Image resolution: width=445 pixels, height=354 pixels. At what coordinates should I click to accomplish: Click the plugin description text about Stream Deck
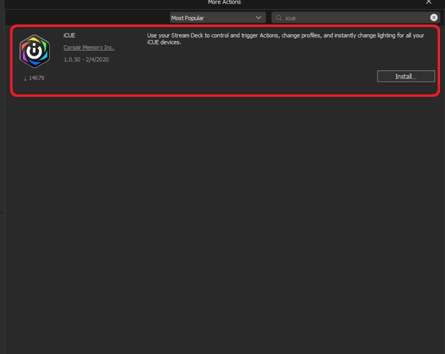pyautogui.click(x=285, y=39)
